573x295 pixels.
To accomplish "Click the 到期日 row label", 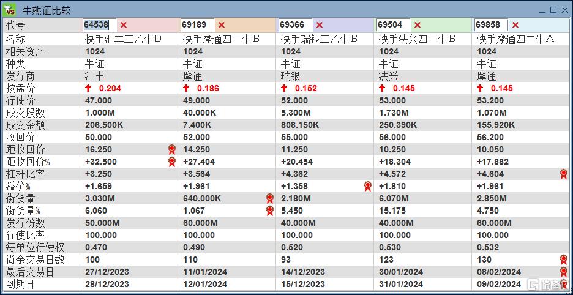I will click(21, 284).
